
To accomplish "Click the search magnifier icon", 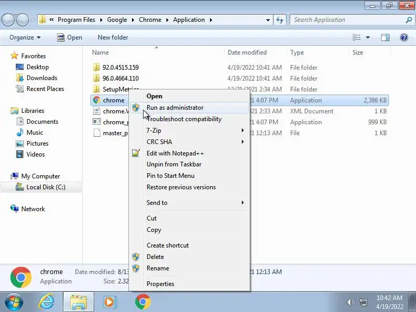I will [x=409, y=20].
